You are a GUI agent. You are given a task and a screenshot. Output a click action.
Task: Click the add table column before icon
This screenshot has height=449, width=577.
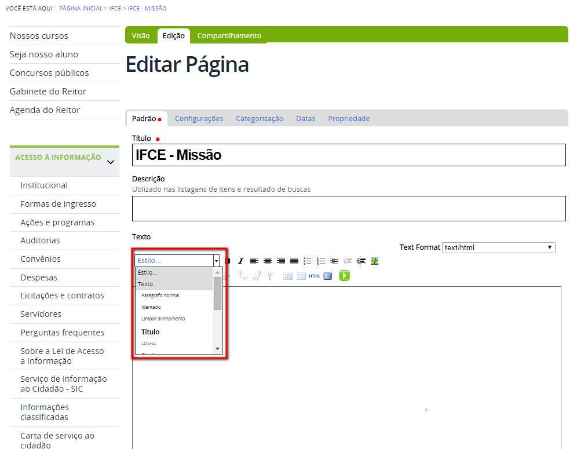pos(243,276)
